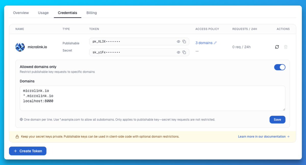306x165 pixels.
Task: Click the *.microlink.io domain line
Action: [x=38, y=96]
